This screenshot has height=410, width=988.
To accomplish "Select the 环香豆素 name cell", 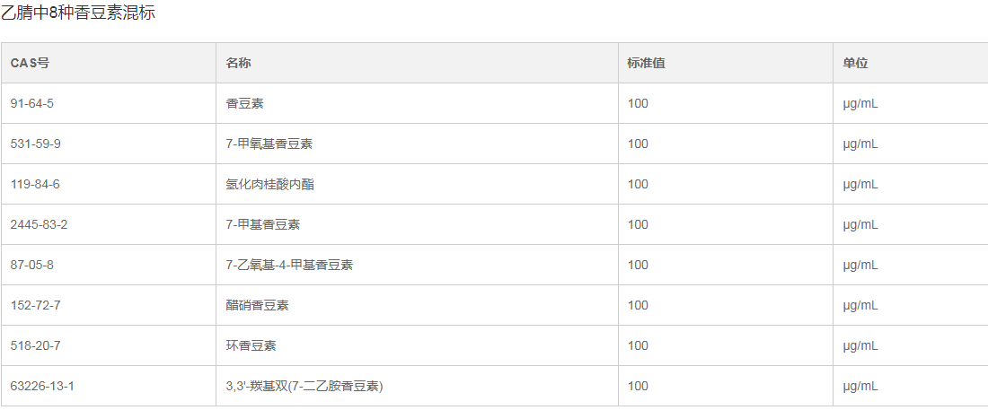I will tap(251, 345).
